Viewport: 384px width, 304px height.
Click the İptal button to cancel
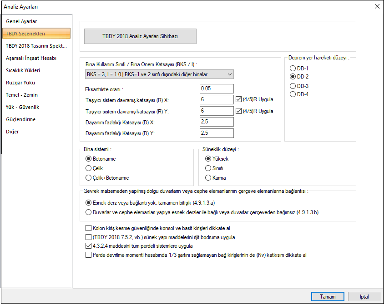tap(364, 296)
